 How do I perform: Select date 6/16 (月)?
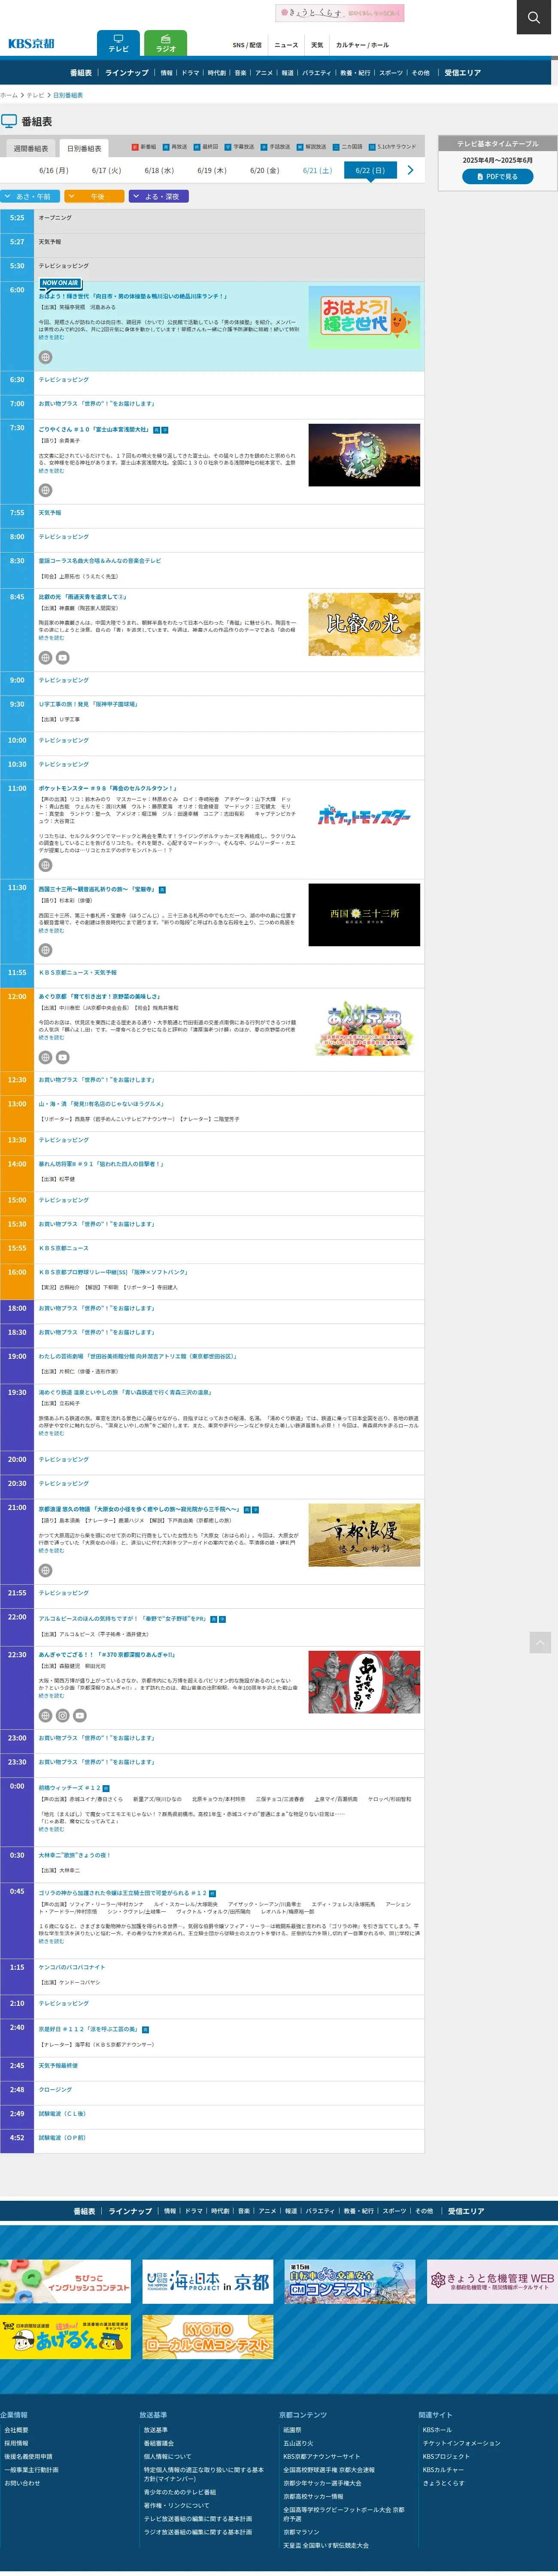(x=54, y=170)
